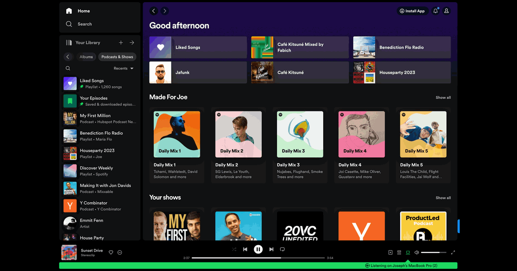Open Discover Weekly playlist in library
Viewport: 517px width, 271px height.
(x=100, y=171)
